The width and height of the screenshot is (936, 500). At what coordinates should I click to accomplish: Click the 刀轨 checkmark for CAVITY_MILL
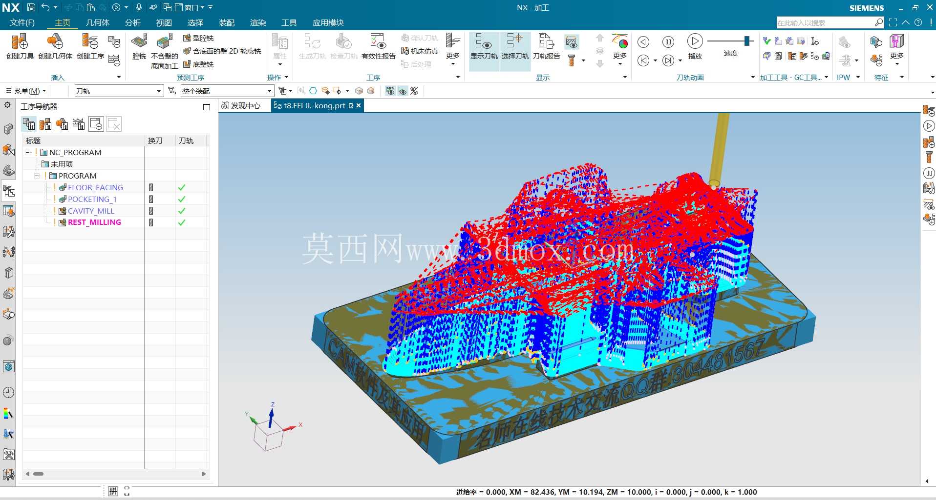[x=182, y=211]
